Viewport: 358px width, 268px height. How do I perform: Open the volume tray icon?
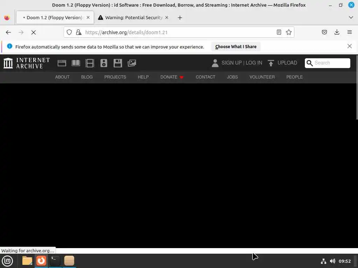[x=333, y=261]
